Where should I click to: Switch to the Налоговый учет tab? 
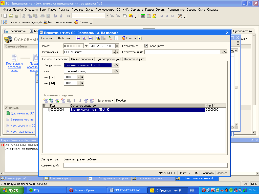tap(134, 59)
